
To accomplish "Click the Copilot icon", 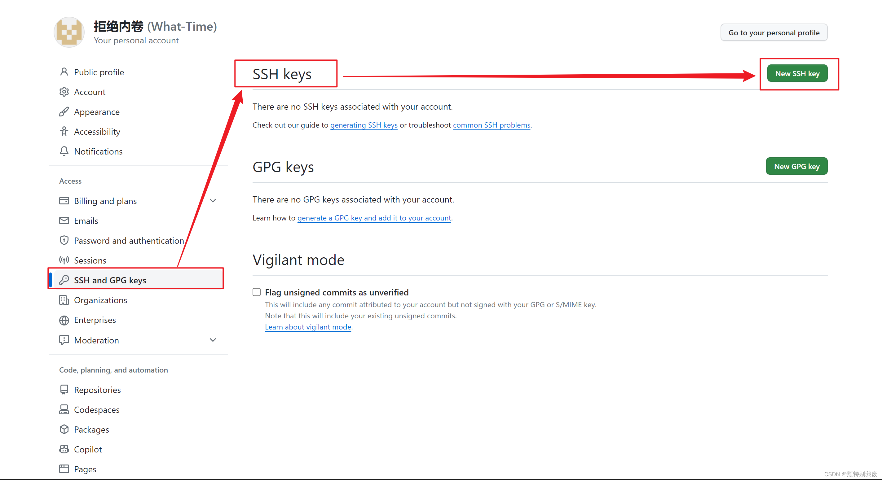I will click(x=64, y=449).
